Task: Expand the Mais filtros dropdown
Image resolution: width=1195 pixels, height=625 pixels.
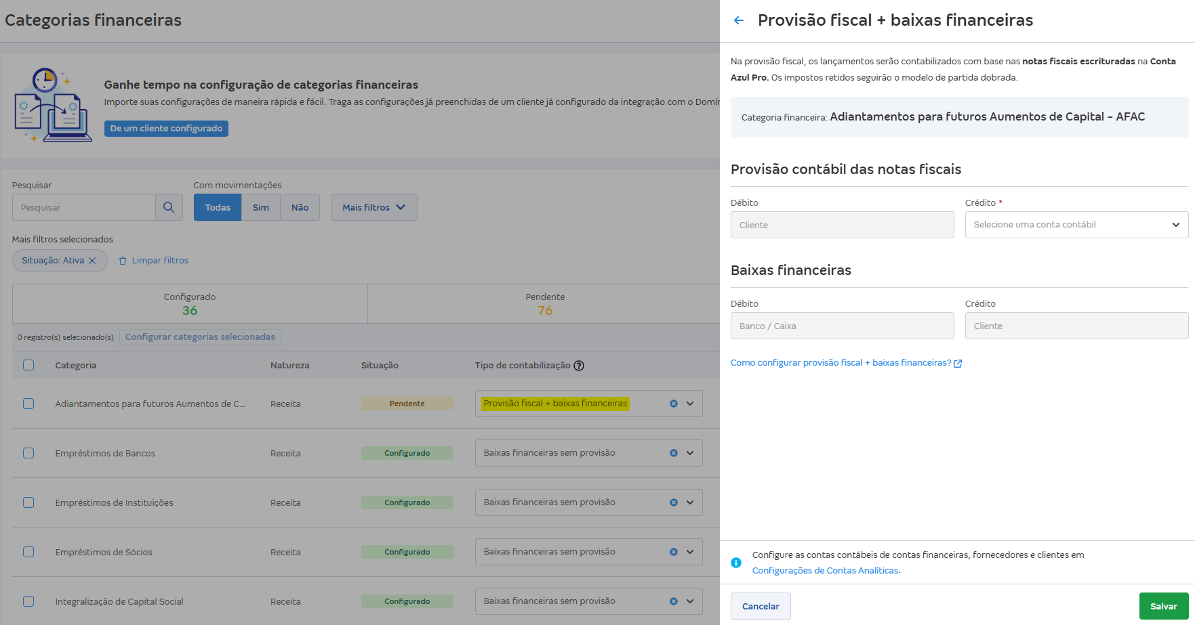Action: 373,207
